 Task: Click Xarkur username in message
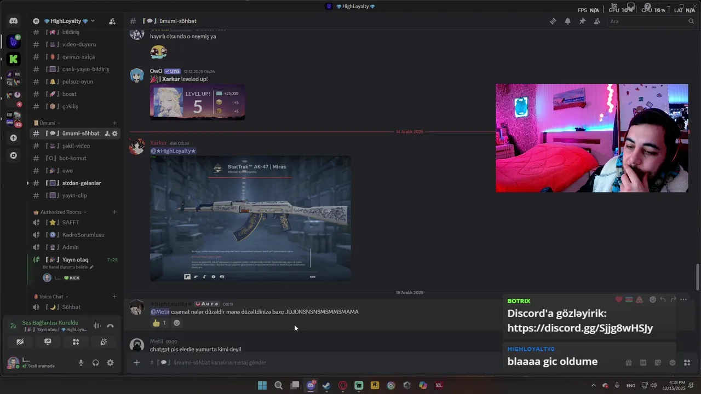click(158, 143)
